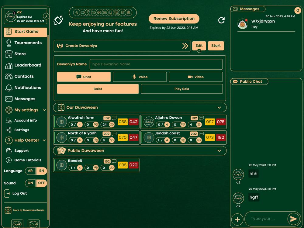Switch language to AR
The height and width of the screenshot is (228, 304).
(x=30, y=171)
